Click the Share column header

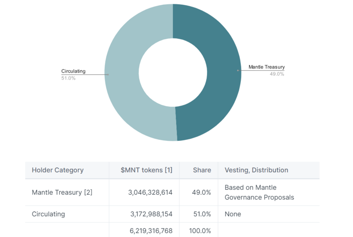coord(202,170)
